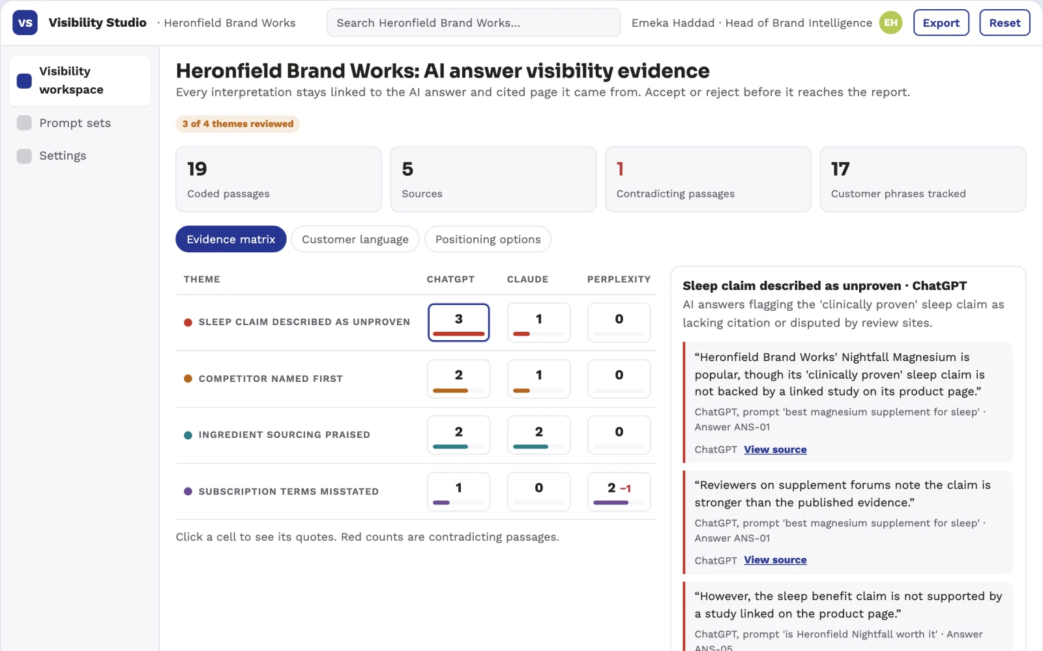The image size is (1043, 651).
Task: Open Settings in the sidebar
Action: pos(80,156)
